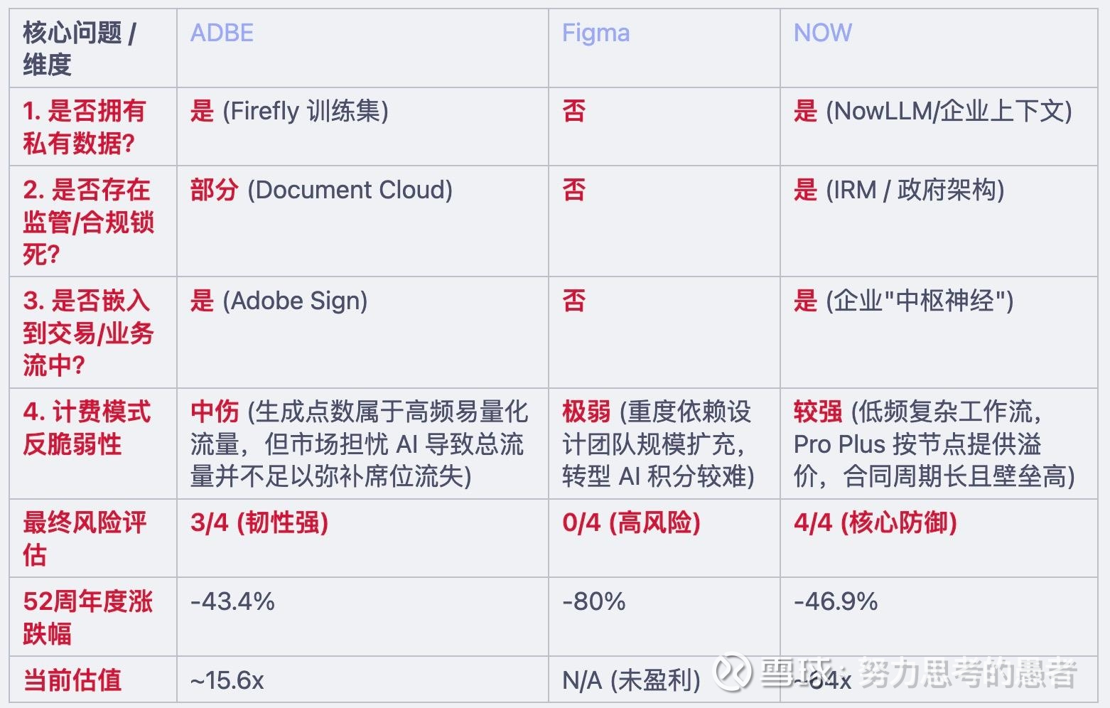This screenshot has height=708, width=1110.
Task: Click the 'N/A (未盈利)' valuation cell
Action: (631, 680)
